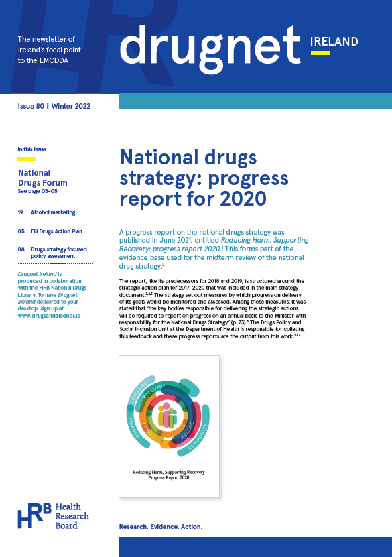
Task: Select the 'Winter 2022' text
Action: (x=70, y=106)
